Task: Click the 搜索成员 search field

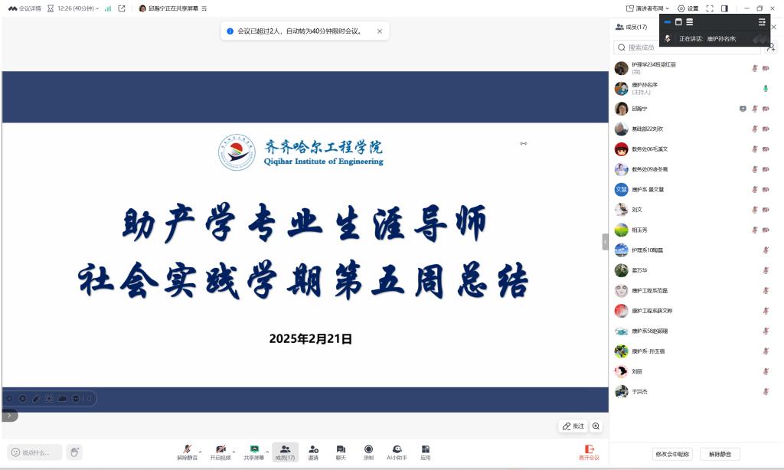Action: (689, 47)
